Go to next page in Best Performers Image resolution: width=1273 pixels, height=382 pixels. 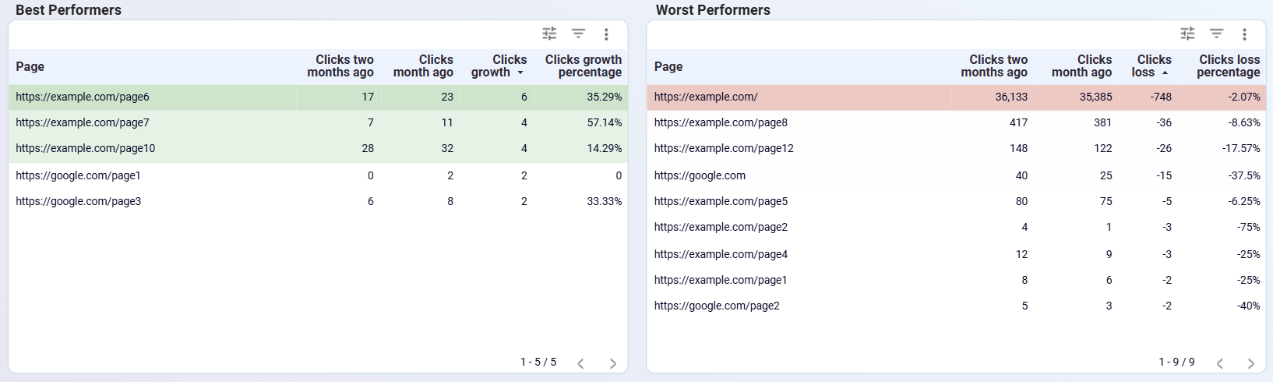(x=613, y=363)
